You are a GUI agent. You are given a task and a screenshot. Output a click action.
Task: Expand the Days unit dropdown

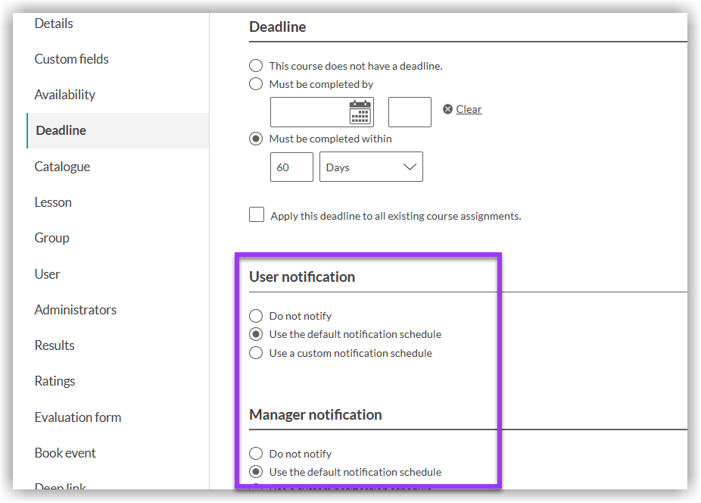pos(371,167)
